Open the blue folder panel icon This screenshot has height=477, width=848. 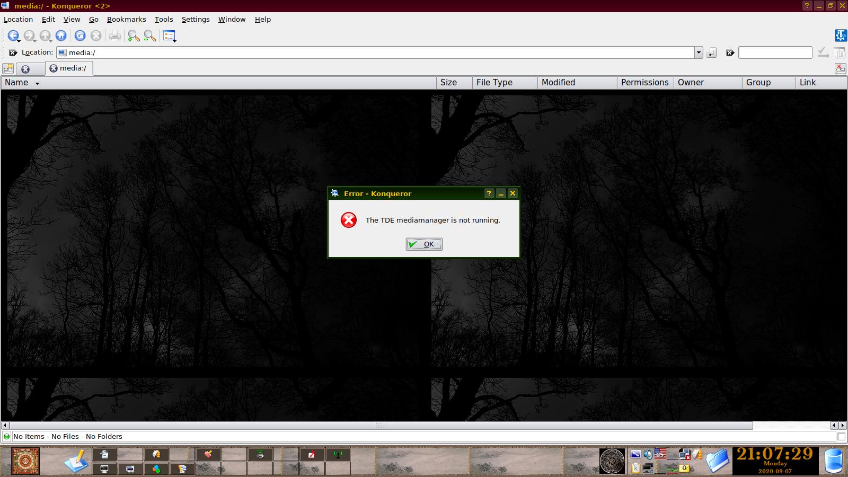click(717, 461)
